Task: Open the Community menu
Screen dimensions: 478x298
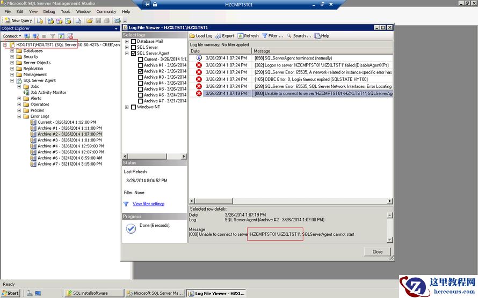Action: coord(106,12)
